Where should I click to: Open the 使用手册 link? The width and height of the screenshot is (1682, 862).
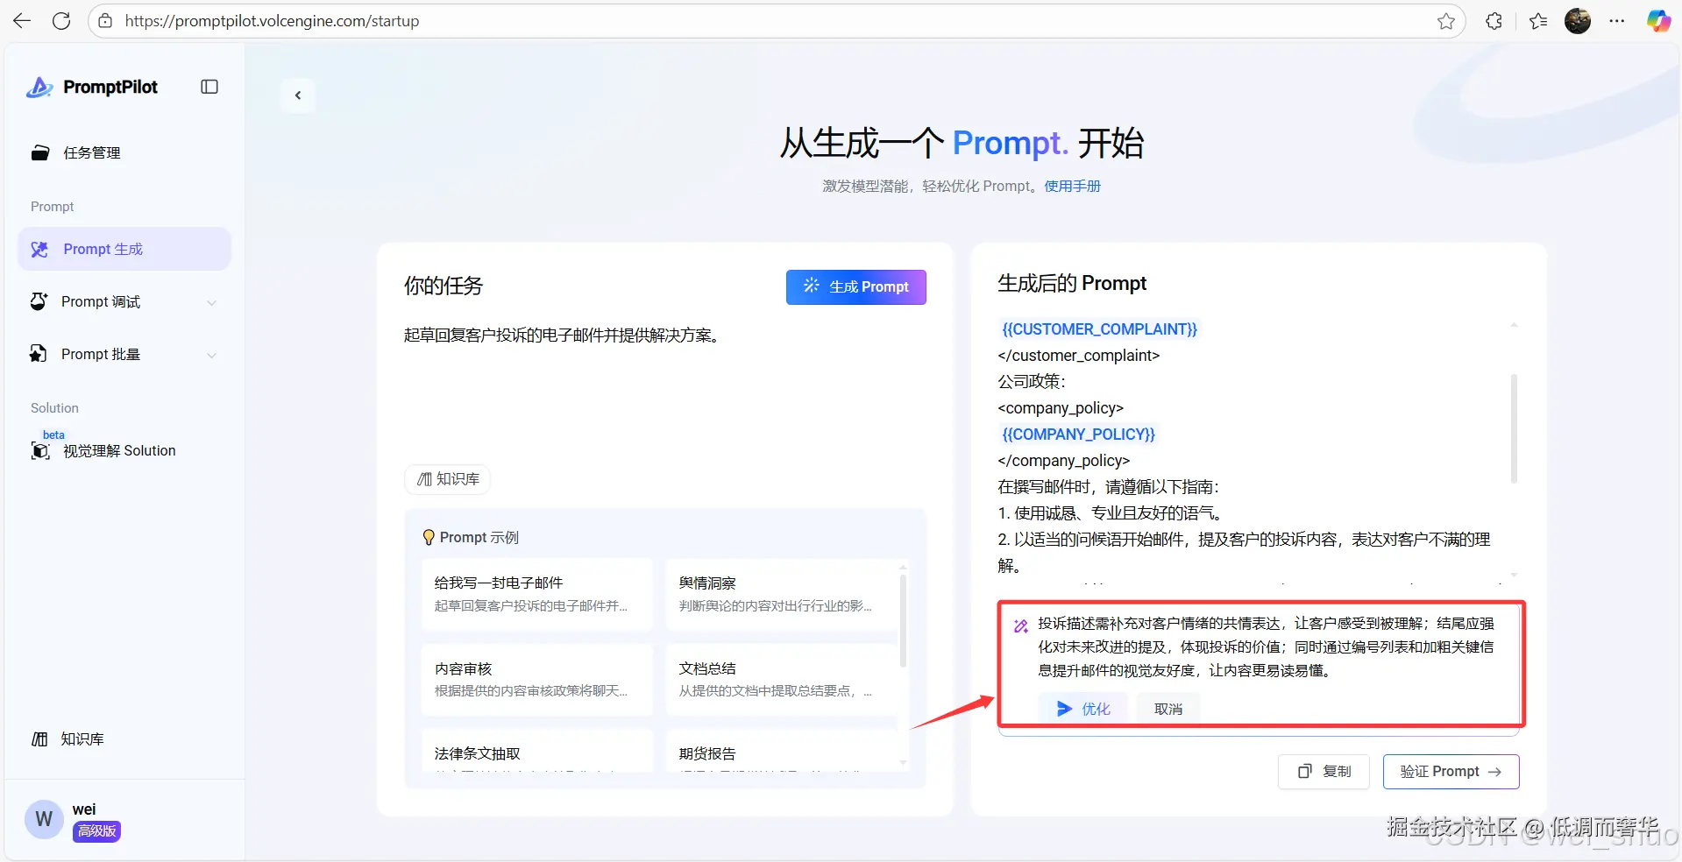[x=1071, y=186]
